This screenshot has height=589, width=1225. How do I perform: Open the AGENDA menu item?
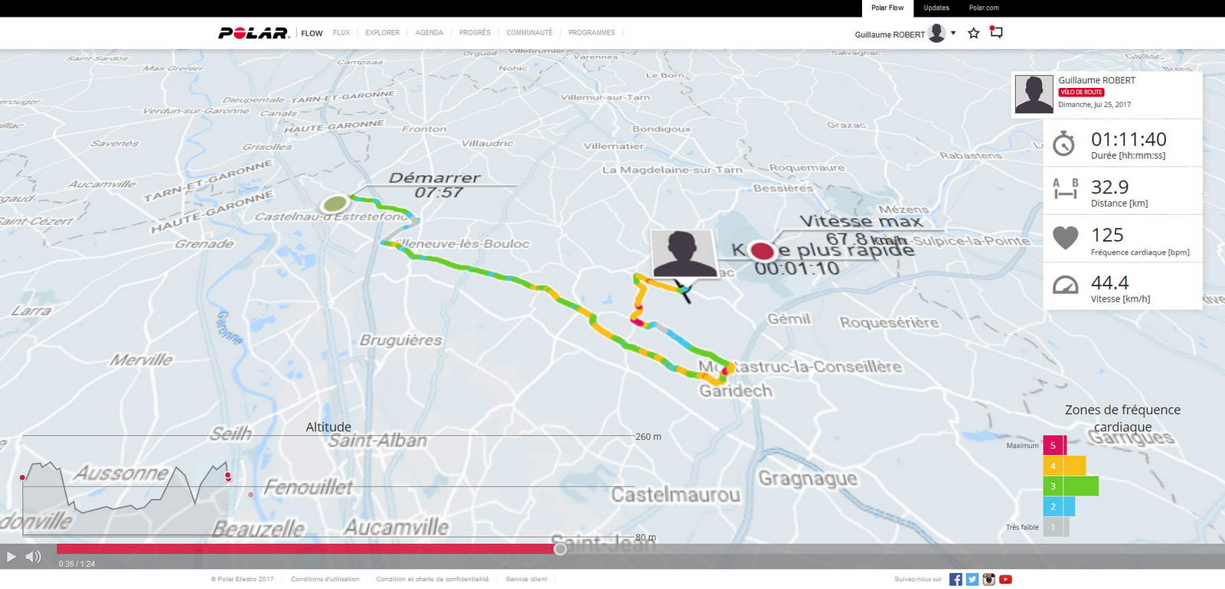click(x=430, y=33)
